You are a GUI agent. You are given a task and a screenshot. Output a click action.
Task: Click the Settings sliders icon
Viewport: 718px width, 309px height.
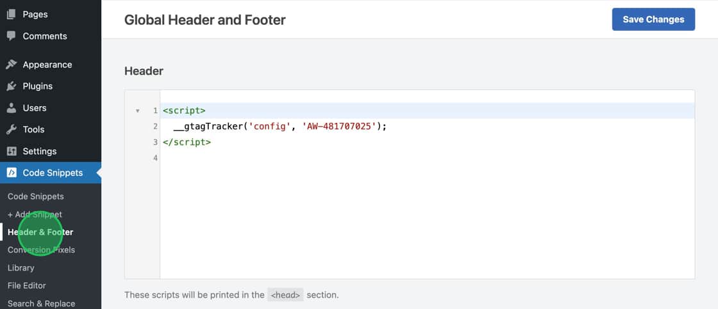tap(12, 152)
